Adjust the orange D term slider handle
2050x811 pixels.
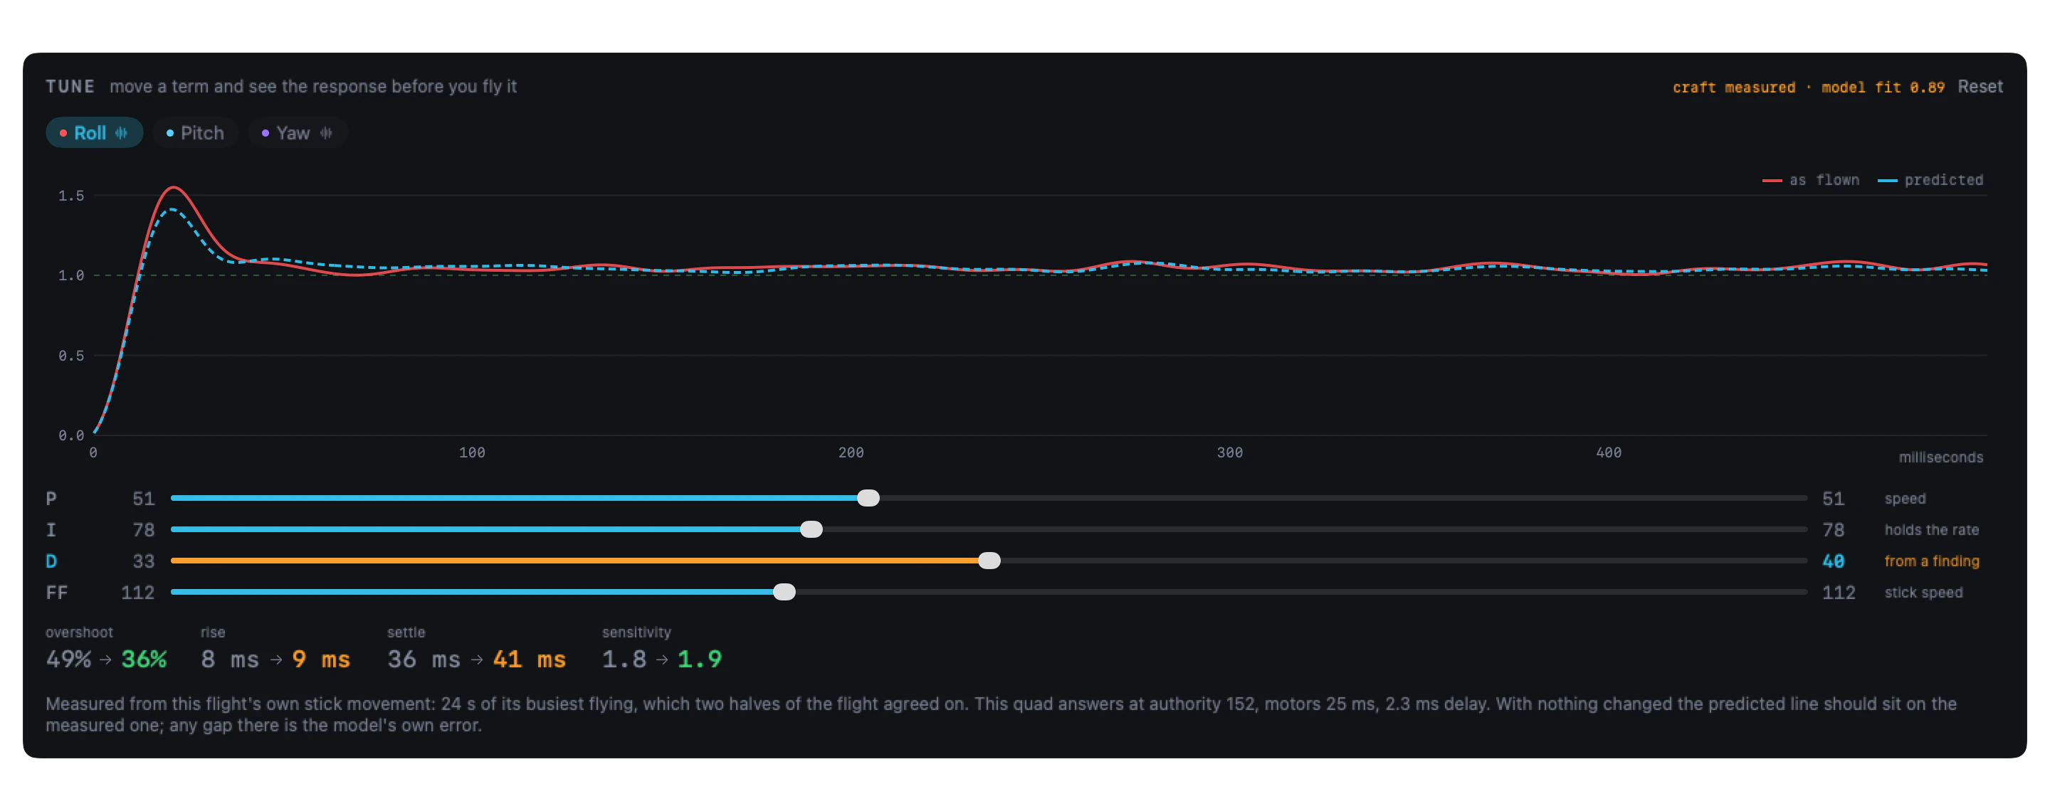click(x=989, y=561)
